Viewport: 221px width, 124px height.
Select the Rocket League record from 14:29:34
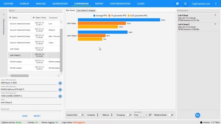pos(34,62)
